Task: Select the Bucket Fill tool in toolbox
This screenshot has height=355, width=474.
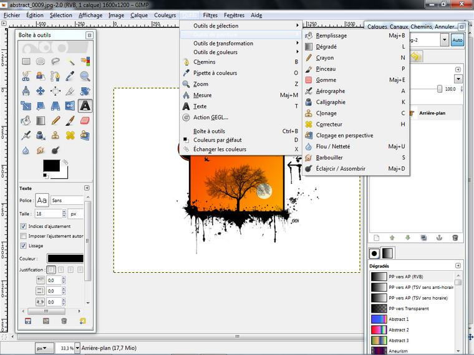Action: point(26,121)
